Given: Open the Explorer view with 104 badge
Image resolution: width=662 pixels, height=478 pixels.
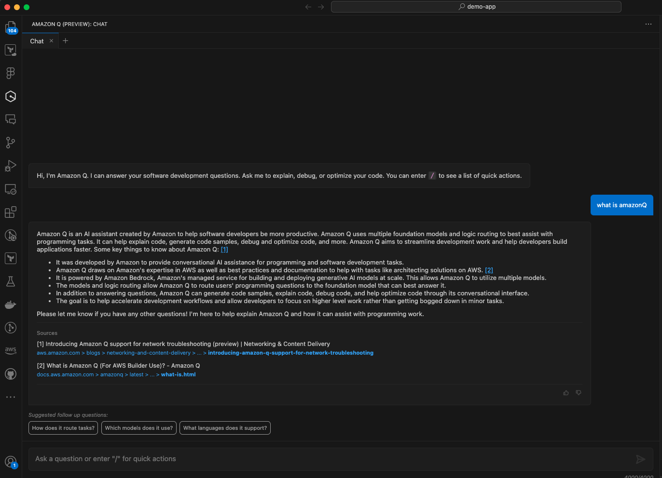Looking at the screenshot, I should point(11,27).
